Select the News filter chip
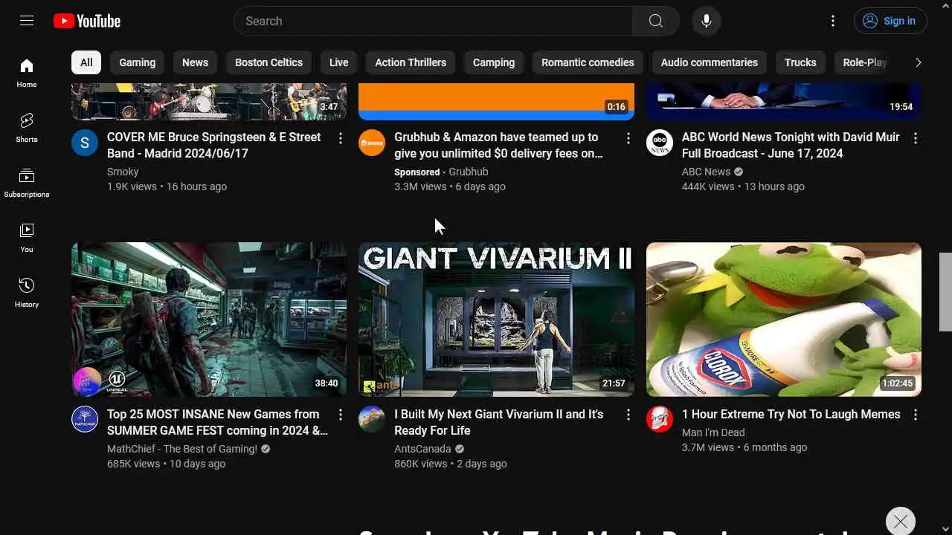 (195, 62)
